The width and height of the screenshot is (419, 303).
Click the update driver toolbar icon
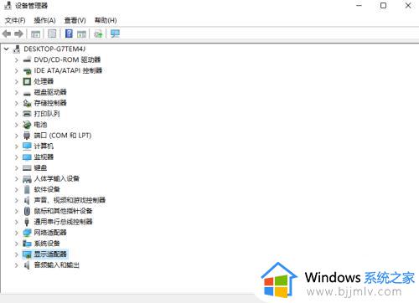click(98, 34)
